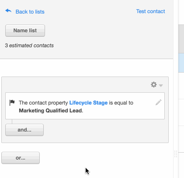
Task: Click the flag icon in the filter
Action: click(x=12, y=102)
